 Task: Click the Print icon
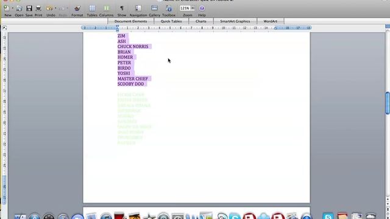[38, 8]
